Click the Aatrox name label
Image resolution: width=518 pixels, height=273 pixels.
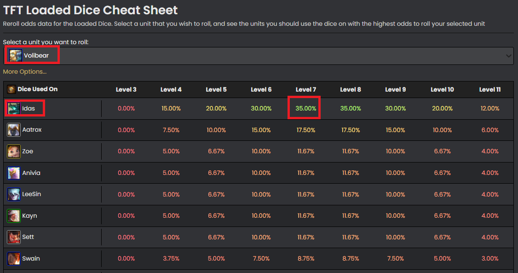click(x=32, y=130)
